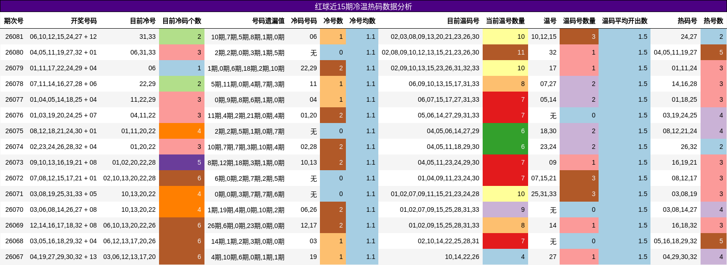Click the 目前冷码个数 column header
Screen dimensions: 727x265
[181, 21]
